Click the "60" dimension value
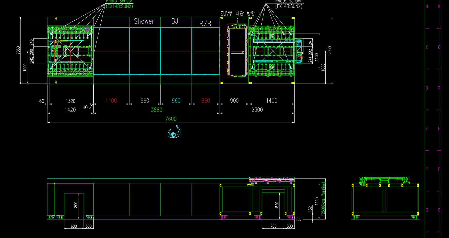 42,101
